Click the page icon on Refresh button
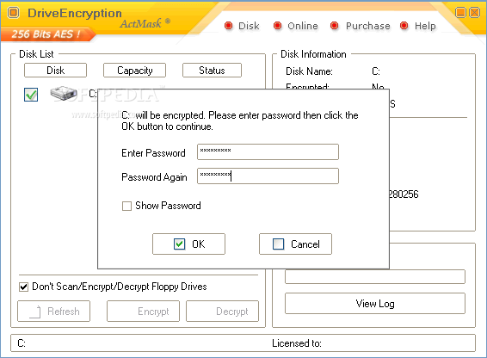The height and width of the screenshot is (358, 487). 35,312
